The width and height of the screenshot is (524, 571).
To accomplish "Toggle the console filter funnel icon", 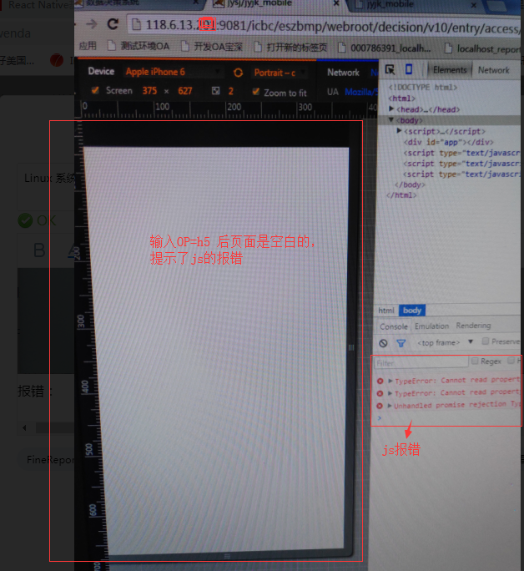I will (x=401, y=343).
